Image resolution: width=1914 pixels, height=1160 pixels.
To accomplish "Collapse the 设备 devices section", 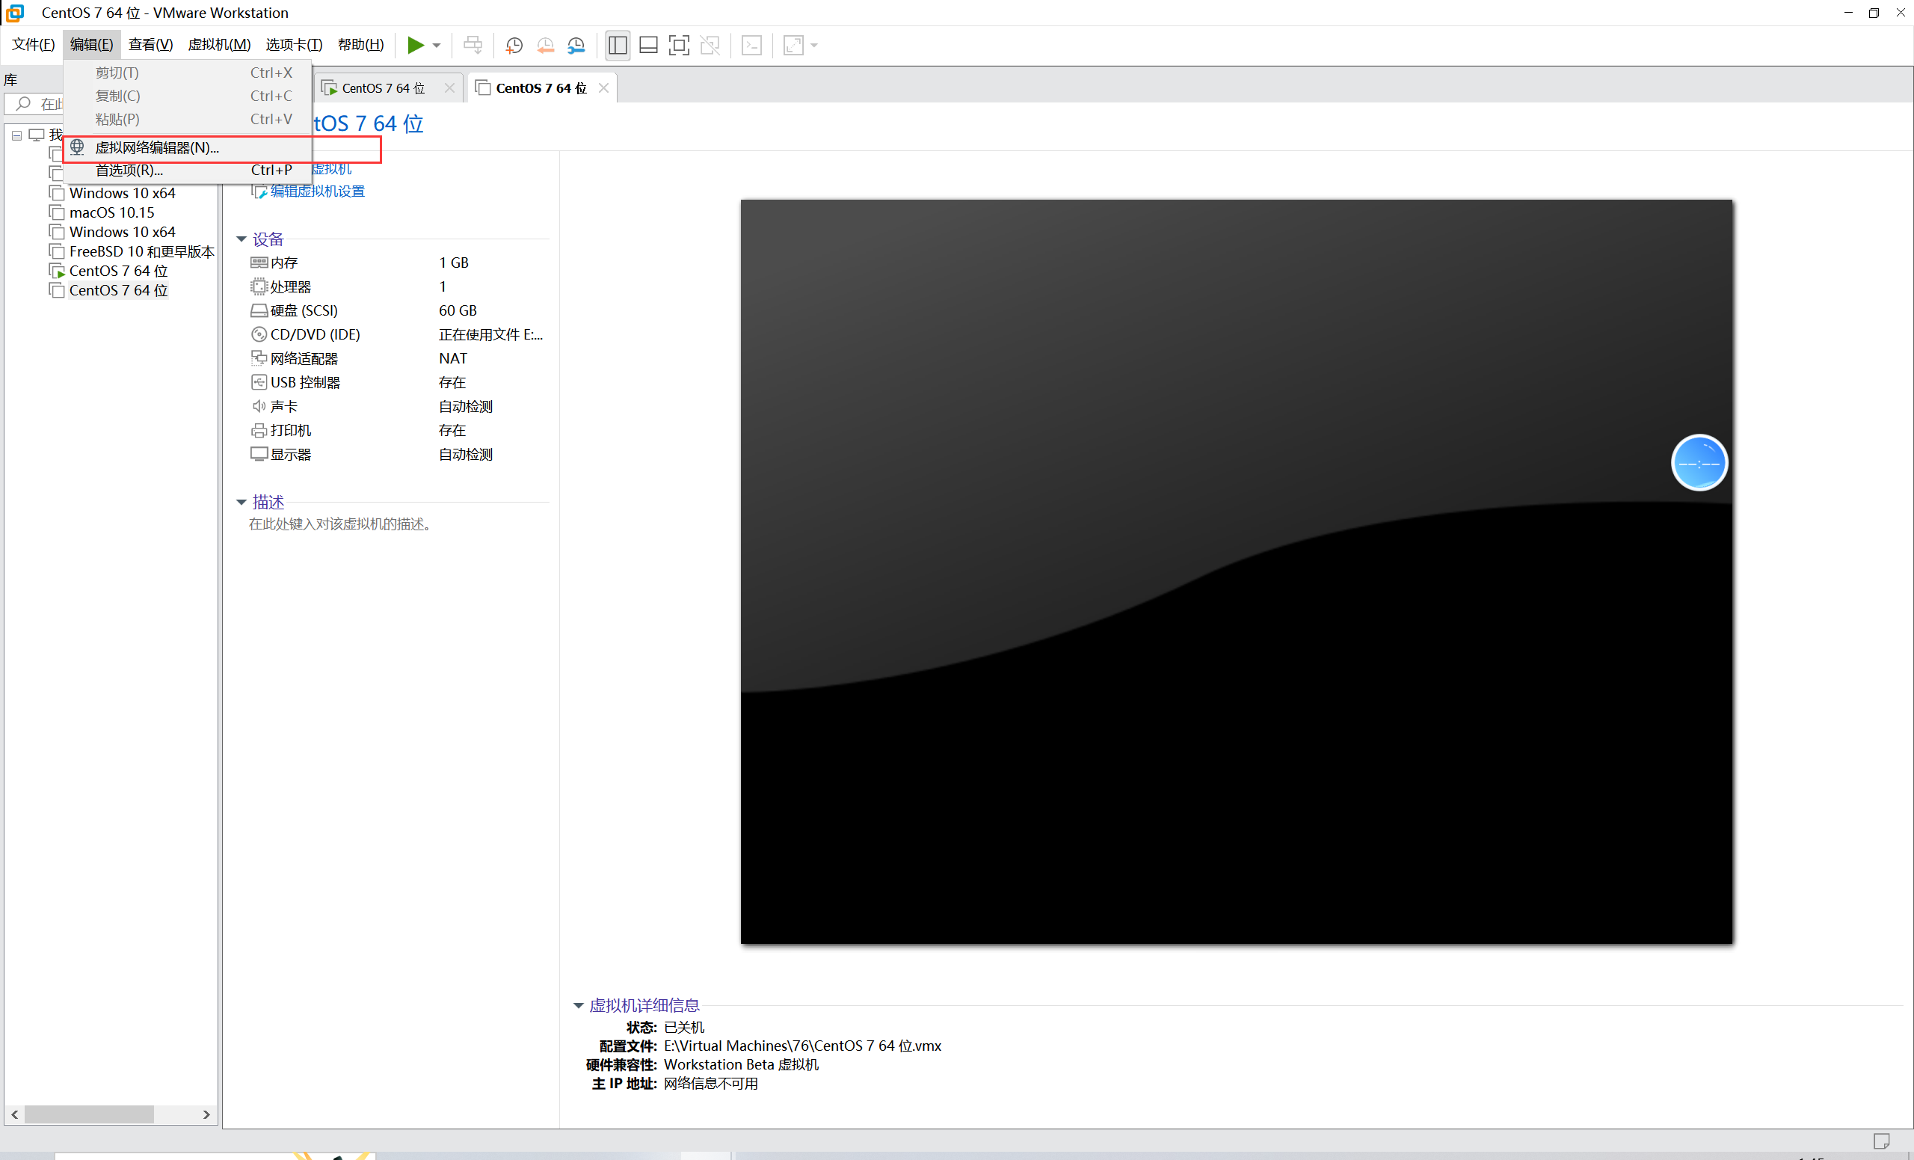I will pyautogui.click(x=241, y=239).
